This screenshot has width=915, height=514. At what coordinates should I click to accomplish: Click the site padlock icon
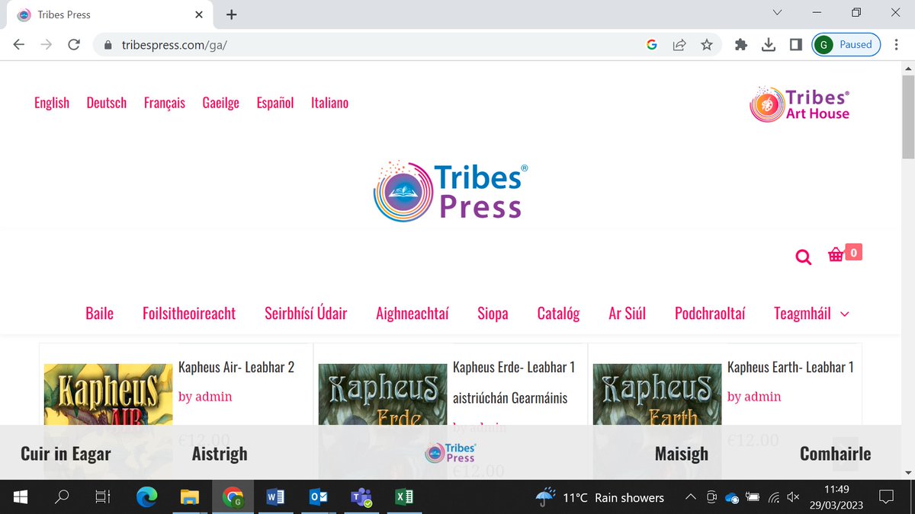pyautogui.click(x=108, y=45)
